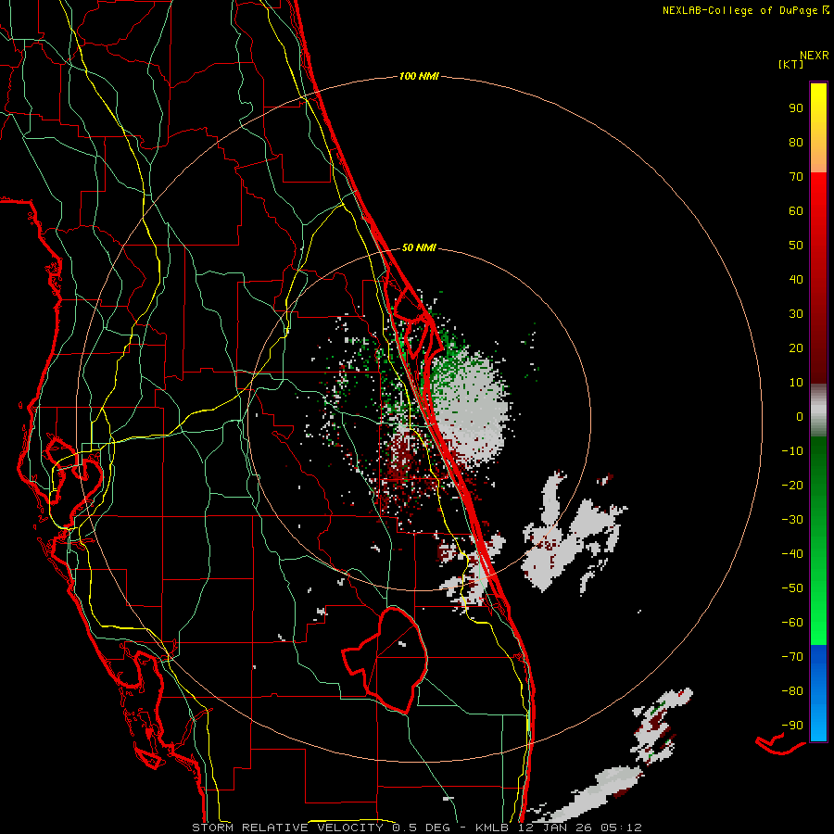Click the 40 knot label on the scale
834x834 pixels.
(x=796, y=280)
